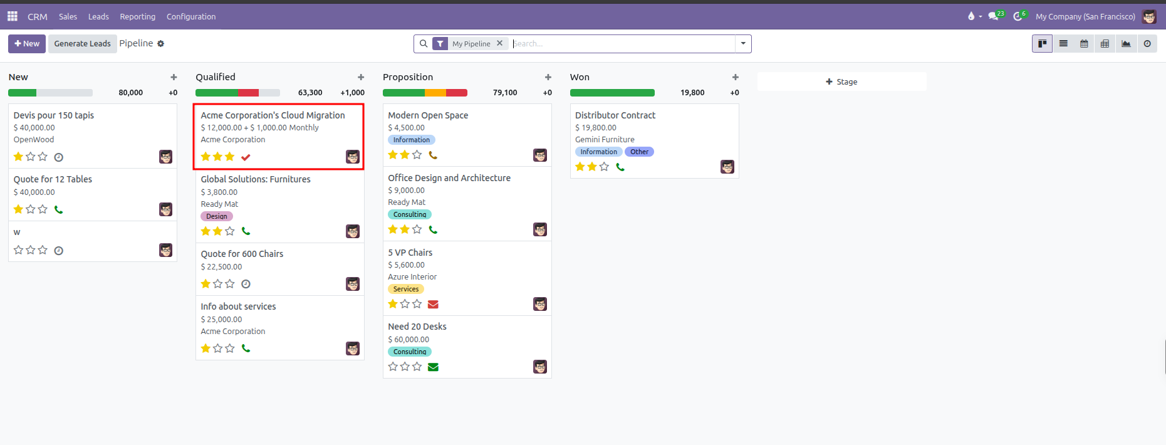Screen dimensions: 1166x445
Task: Click the Services tag on 5 VP Chairs
Action: click(x=406, y=289)
